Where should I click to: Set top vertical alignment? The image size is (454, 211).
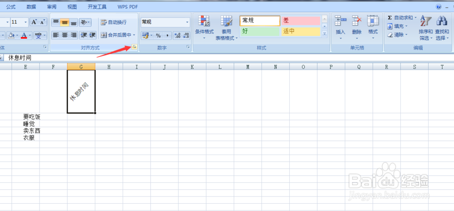[56, 22]
